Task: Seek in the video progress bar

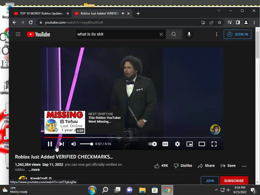Action: [132, 137]
